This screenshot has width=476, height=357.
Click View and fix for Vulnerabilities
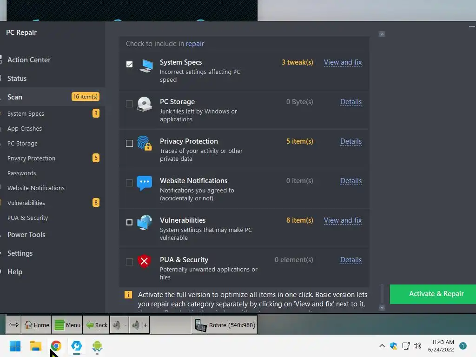pyautogui.click(x=343, y=220)
